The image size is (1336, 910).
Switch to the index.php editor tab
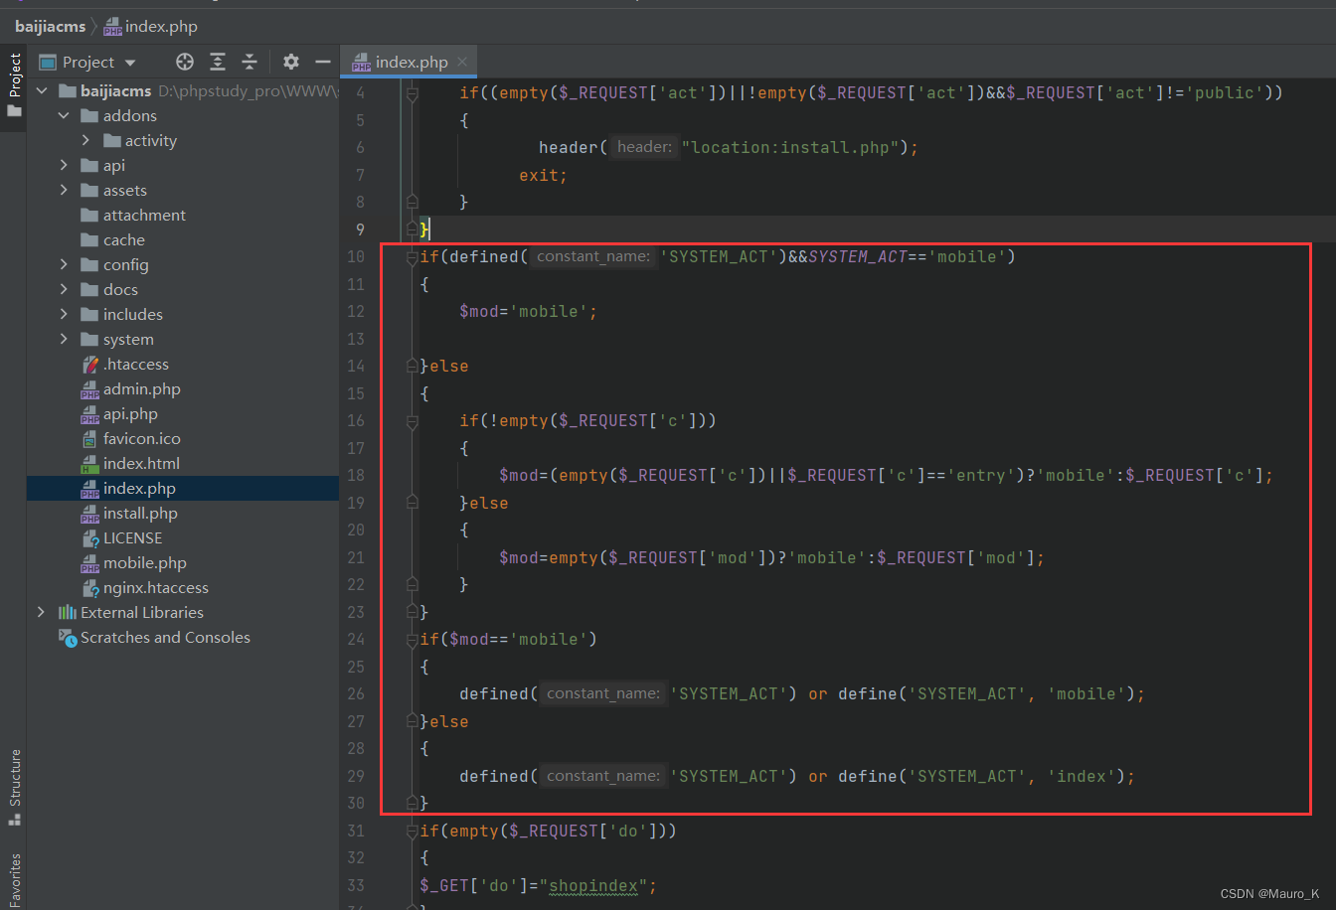(410, 62)
